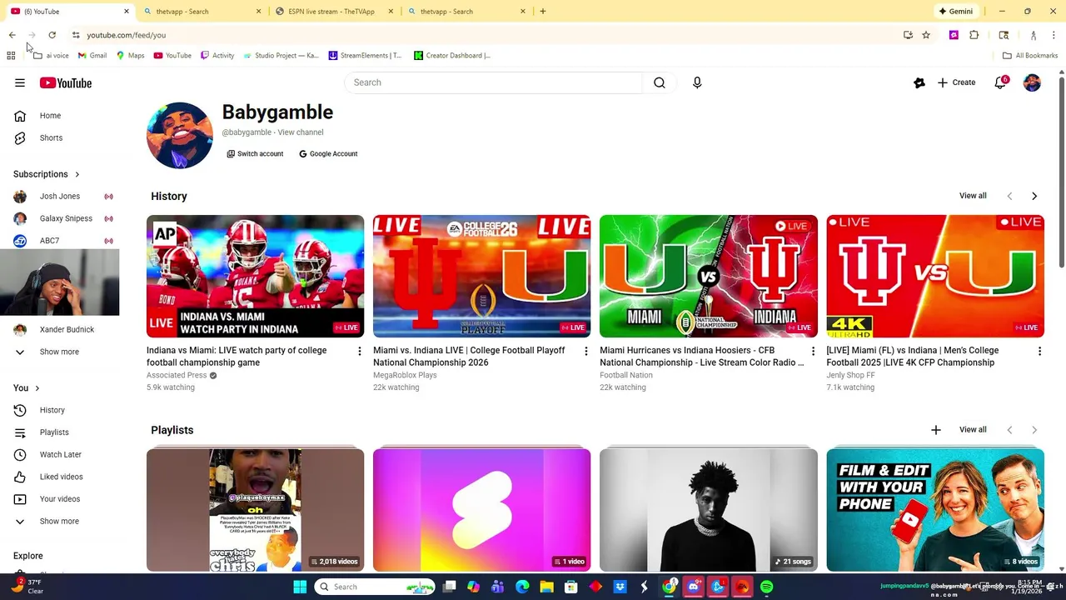The height and width of the screenshot is (600, 1066).
Task: Open options for the Associated Press video
Action: pos(360,352)
